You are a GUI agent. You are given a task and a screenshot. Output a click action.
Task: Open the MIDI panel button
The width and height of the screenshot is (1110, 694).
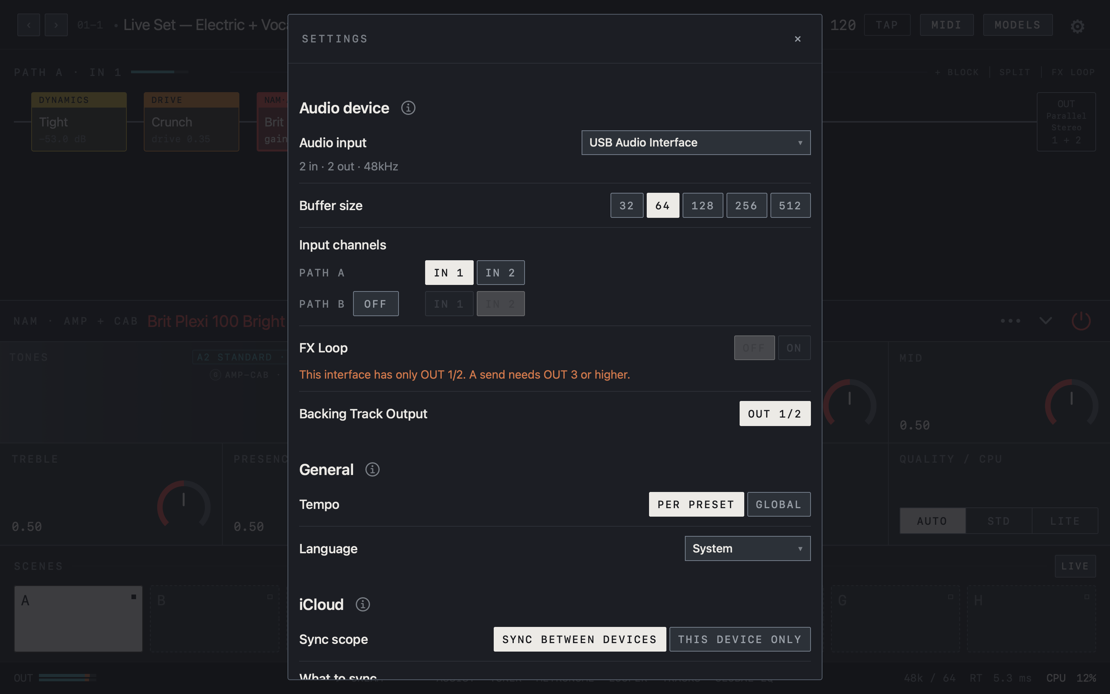pos(946,25)
